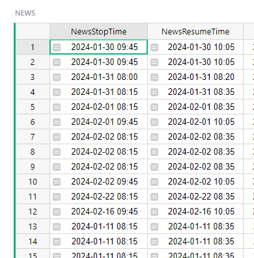Click row 5 NewsResumeTime record icon
The image size is (254, 258).
(x=154, y=107)
